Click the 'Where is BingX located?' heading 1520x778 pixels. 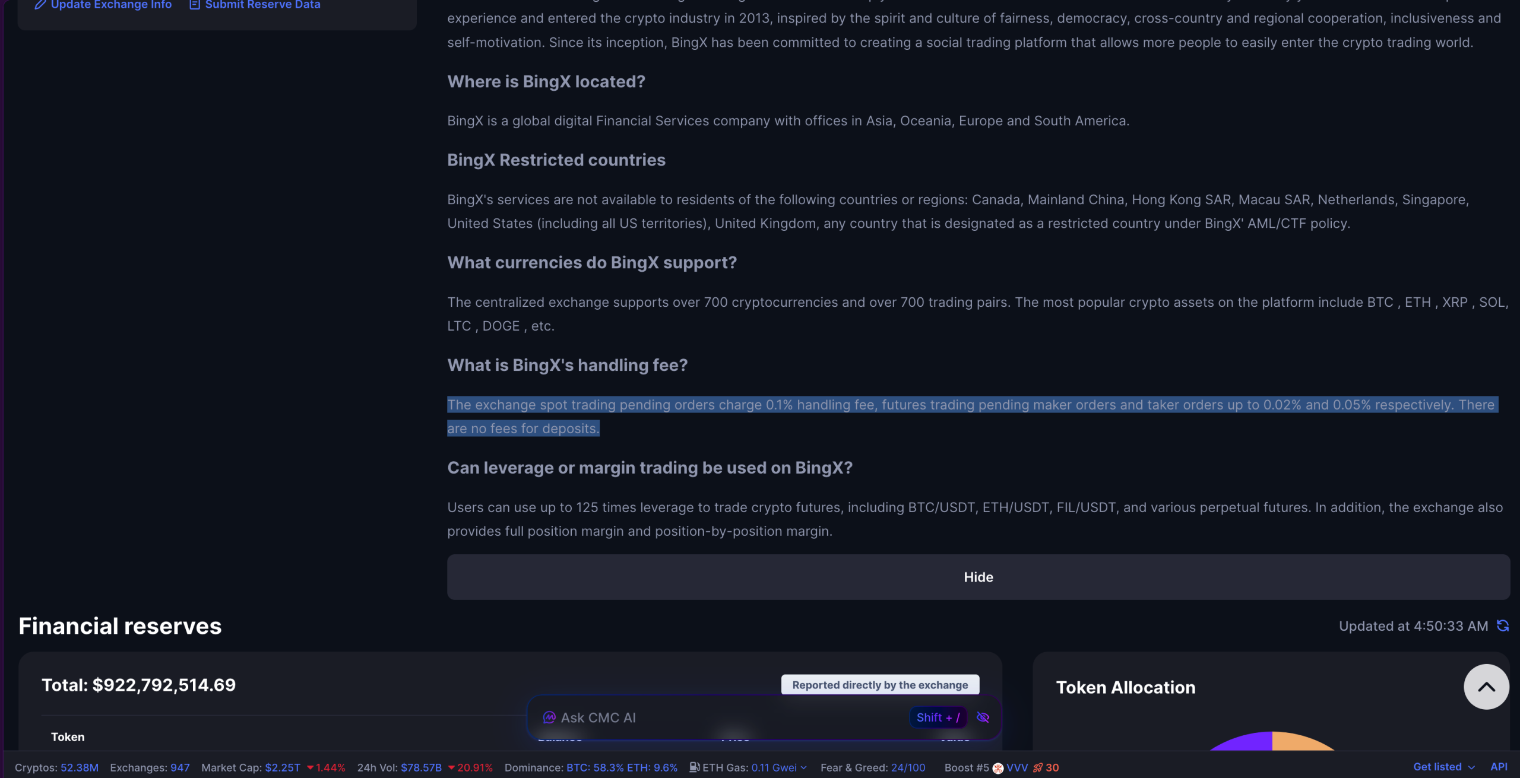click(546, 82)
